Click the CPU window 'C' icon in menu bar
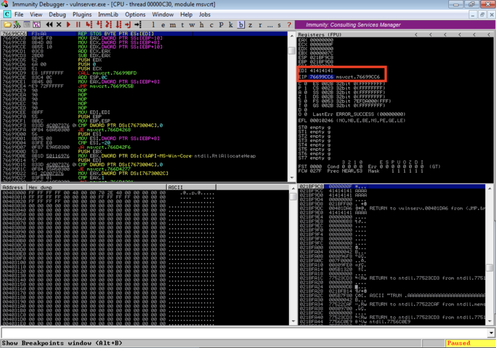Screen dimensions: 496x348 [x=7, y=14]
